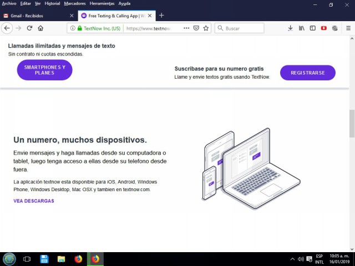The width and height of the screenshot is (355, 266).
Task: Open the Historial menu
Action: pos(52,4)
